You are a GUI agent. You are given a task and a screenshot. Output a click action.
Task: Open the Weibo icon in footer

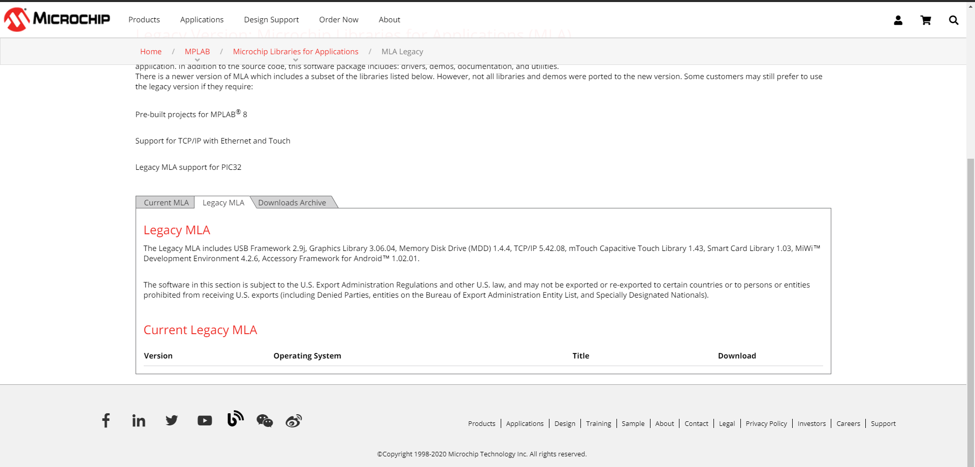[294, 420]
